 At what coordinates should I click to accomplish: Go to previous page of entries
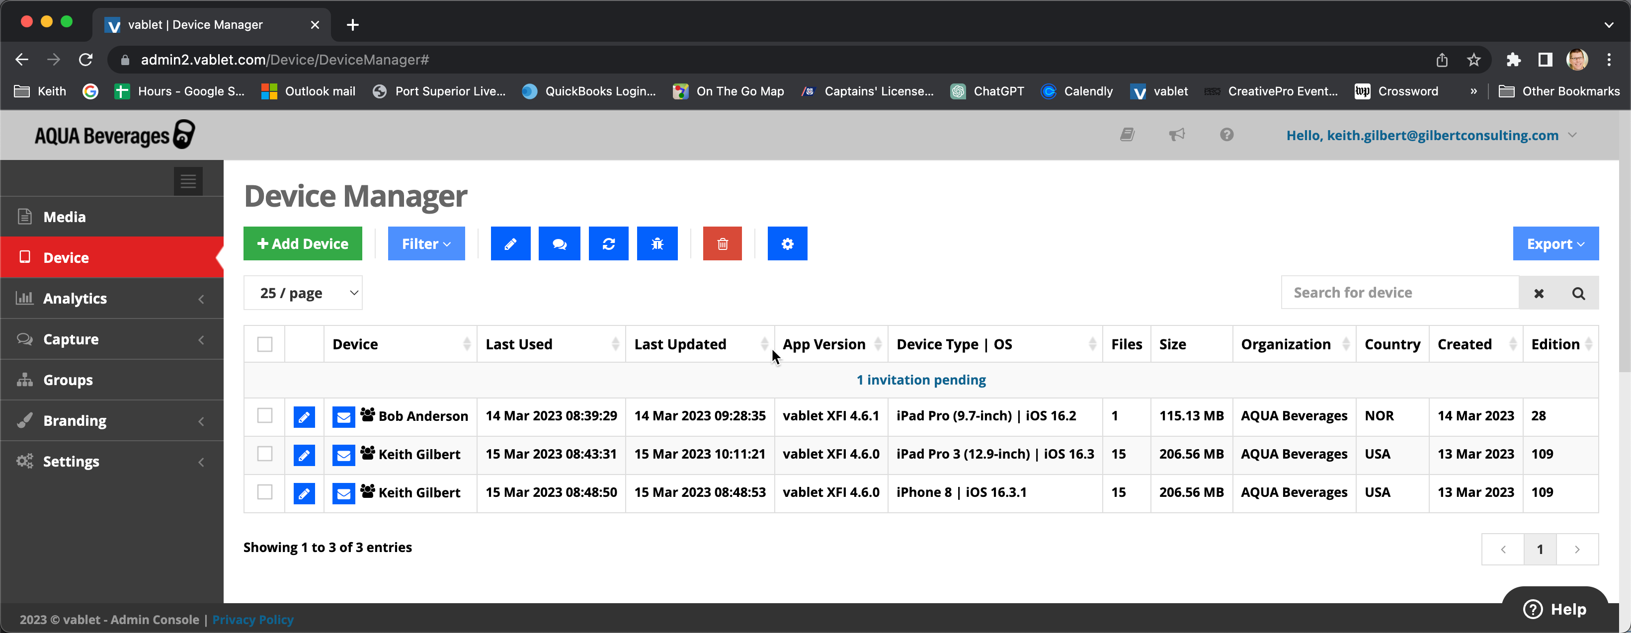1502,550
